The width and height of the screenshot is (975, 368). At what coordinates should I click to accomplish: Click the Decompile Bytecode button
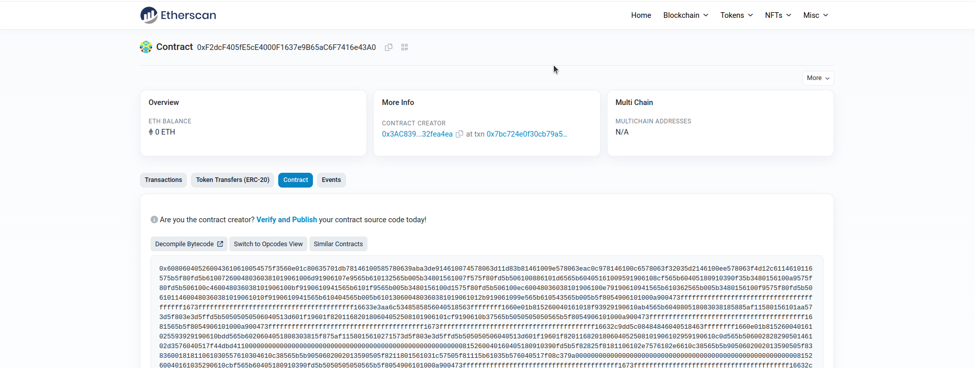pyautogui.click(x=189, y=244)
